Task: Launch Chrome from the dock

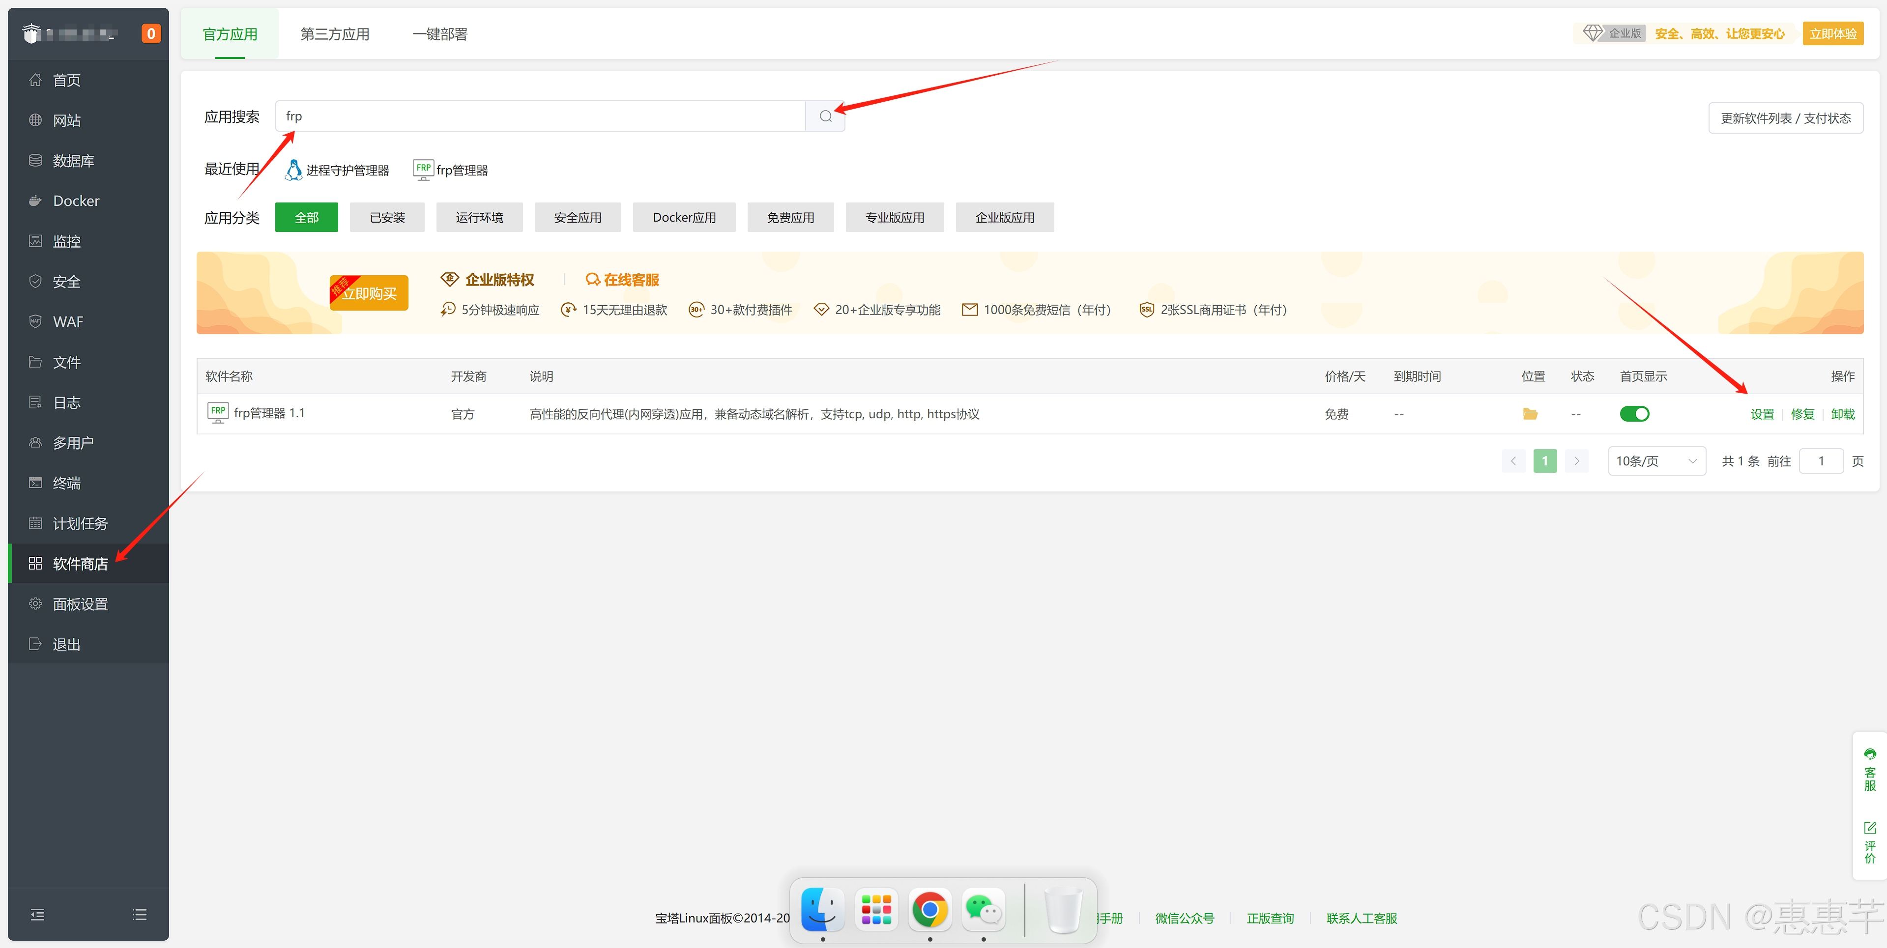Action: coord(929,910)
